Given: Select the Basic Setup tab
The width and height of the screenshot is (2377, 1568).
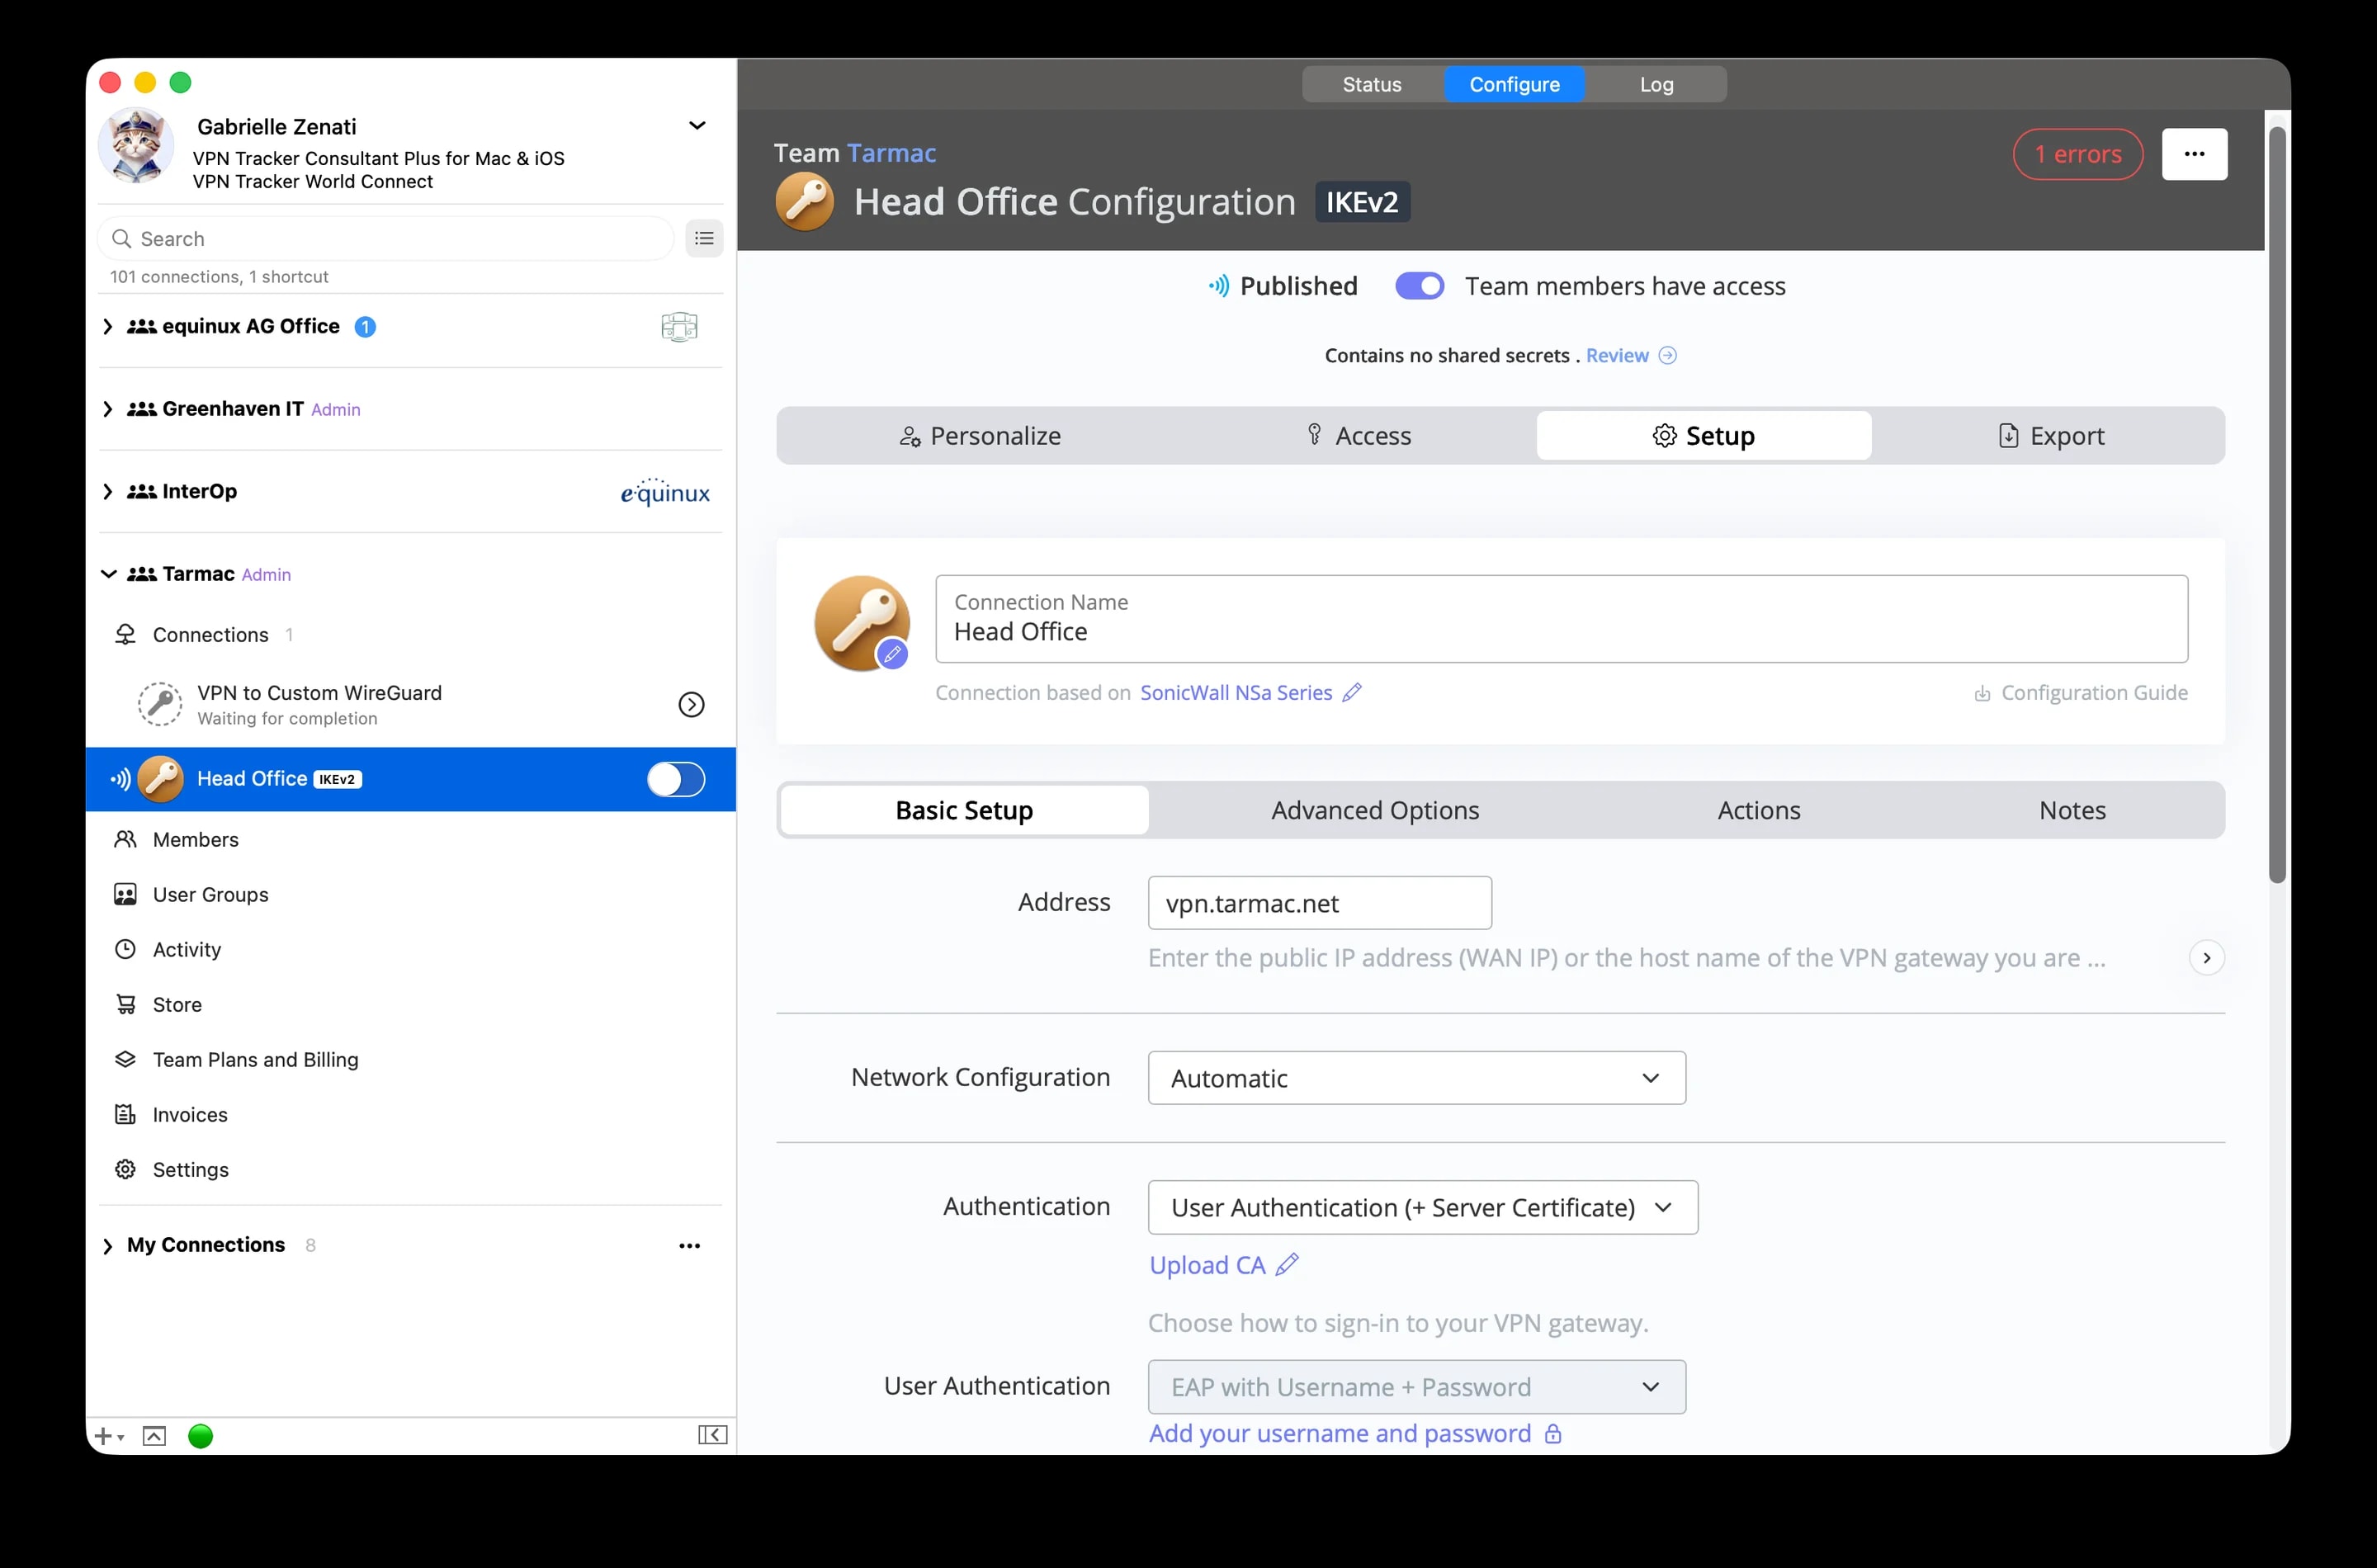Looking at the screenshot, I should (964, 810).
